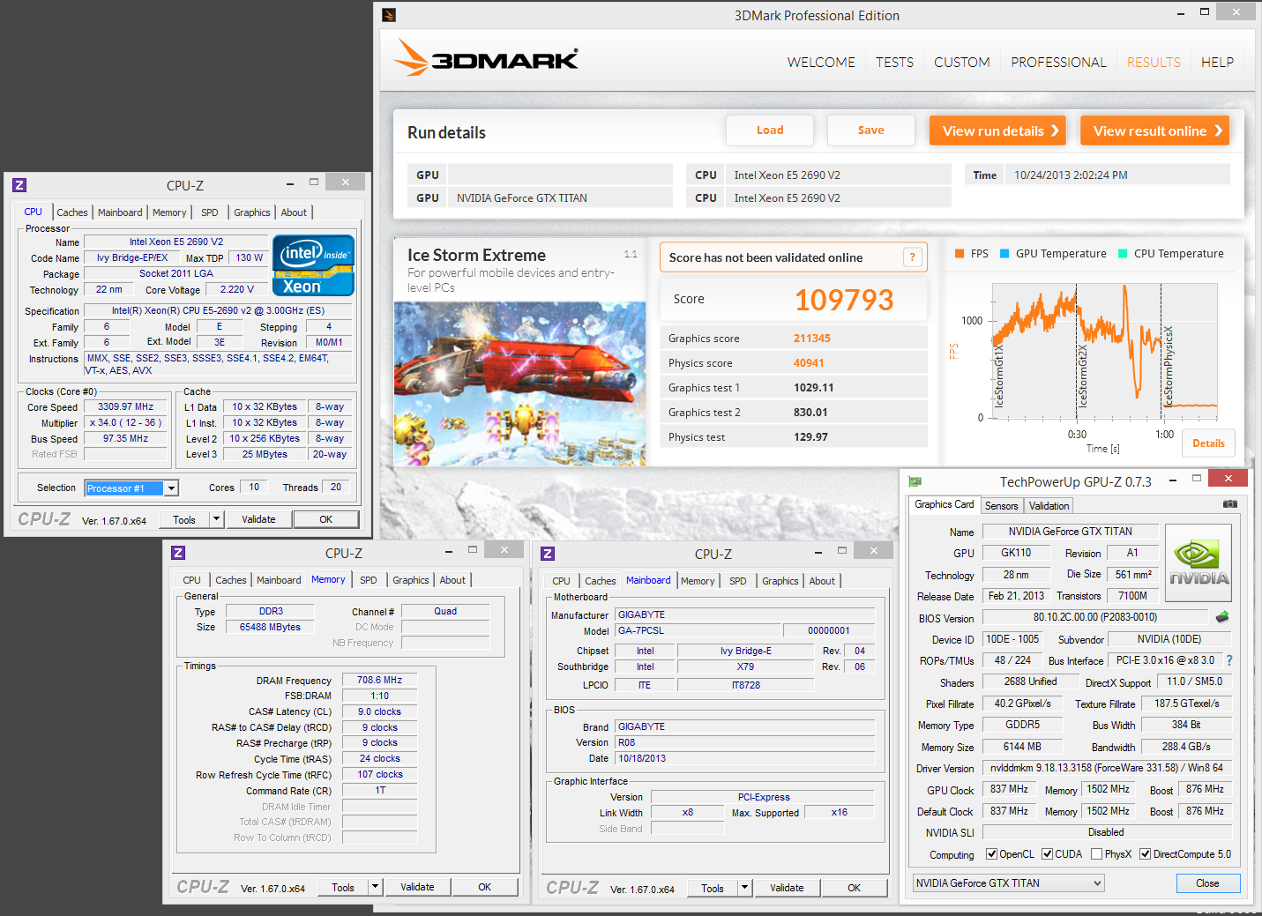Open the GPU selector dropdown in GPU-Z
1262x916 pixels.
(1008, 882)
